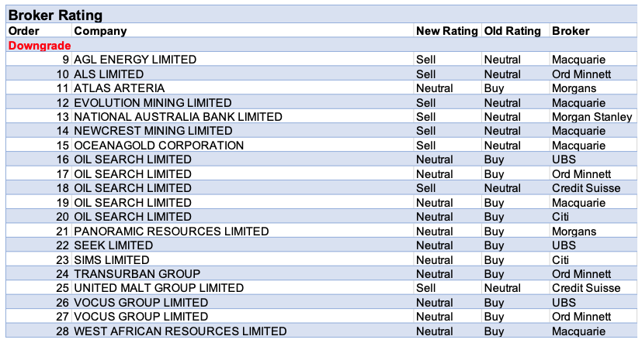
Task: Select the NEWCREST MINING LIMITED cell
Action: 153,131
